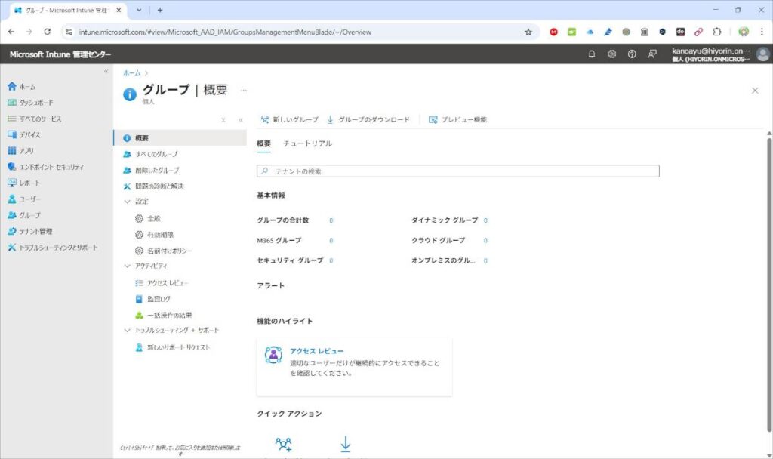Viewport: 773px width, 459px height.
Task: Open the ホーム breadcrumb link
Action: (131, 73)
